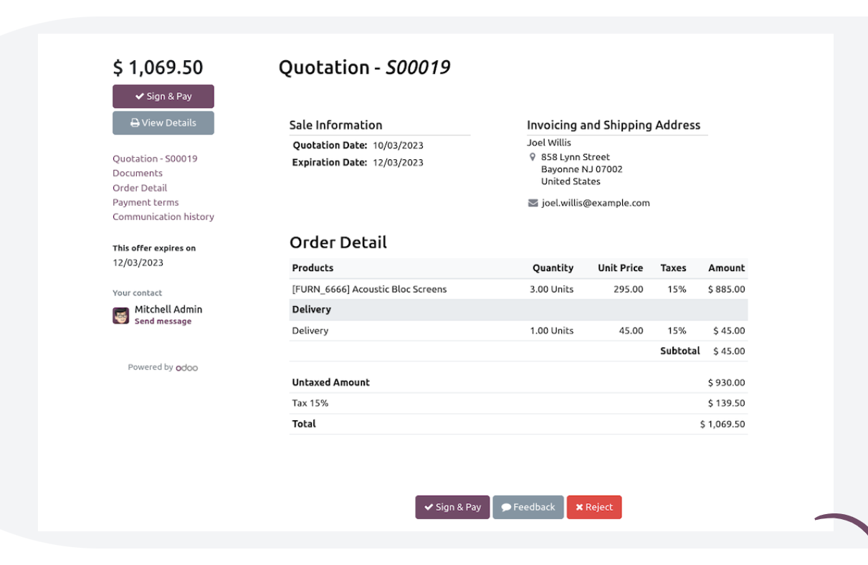Click the envelope icon beside email
Image resolution: width=868 pixels, height=565 pixels.
coord(533,203)
